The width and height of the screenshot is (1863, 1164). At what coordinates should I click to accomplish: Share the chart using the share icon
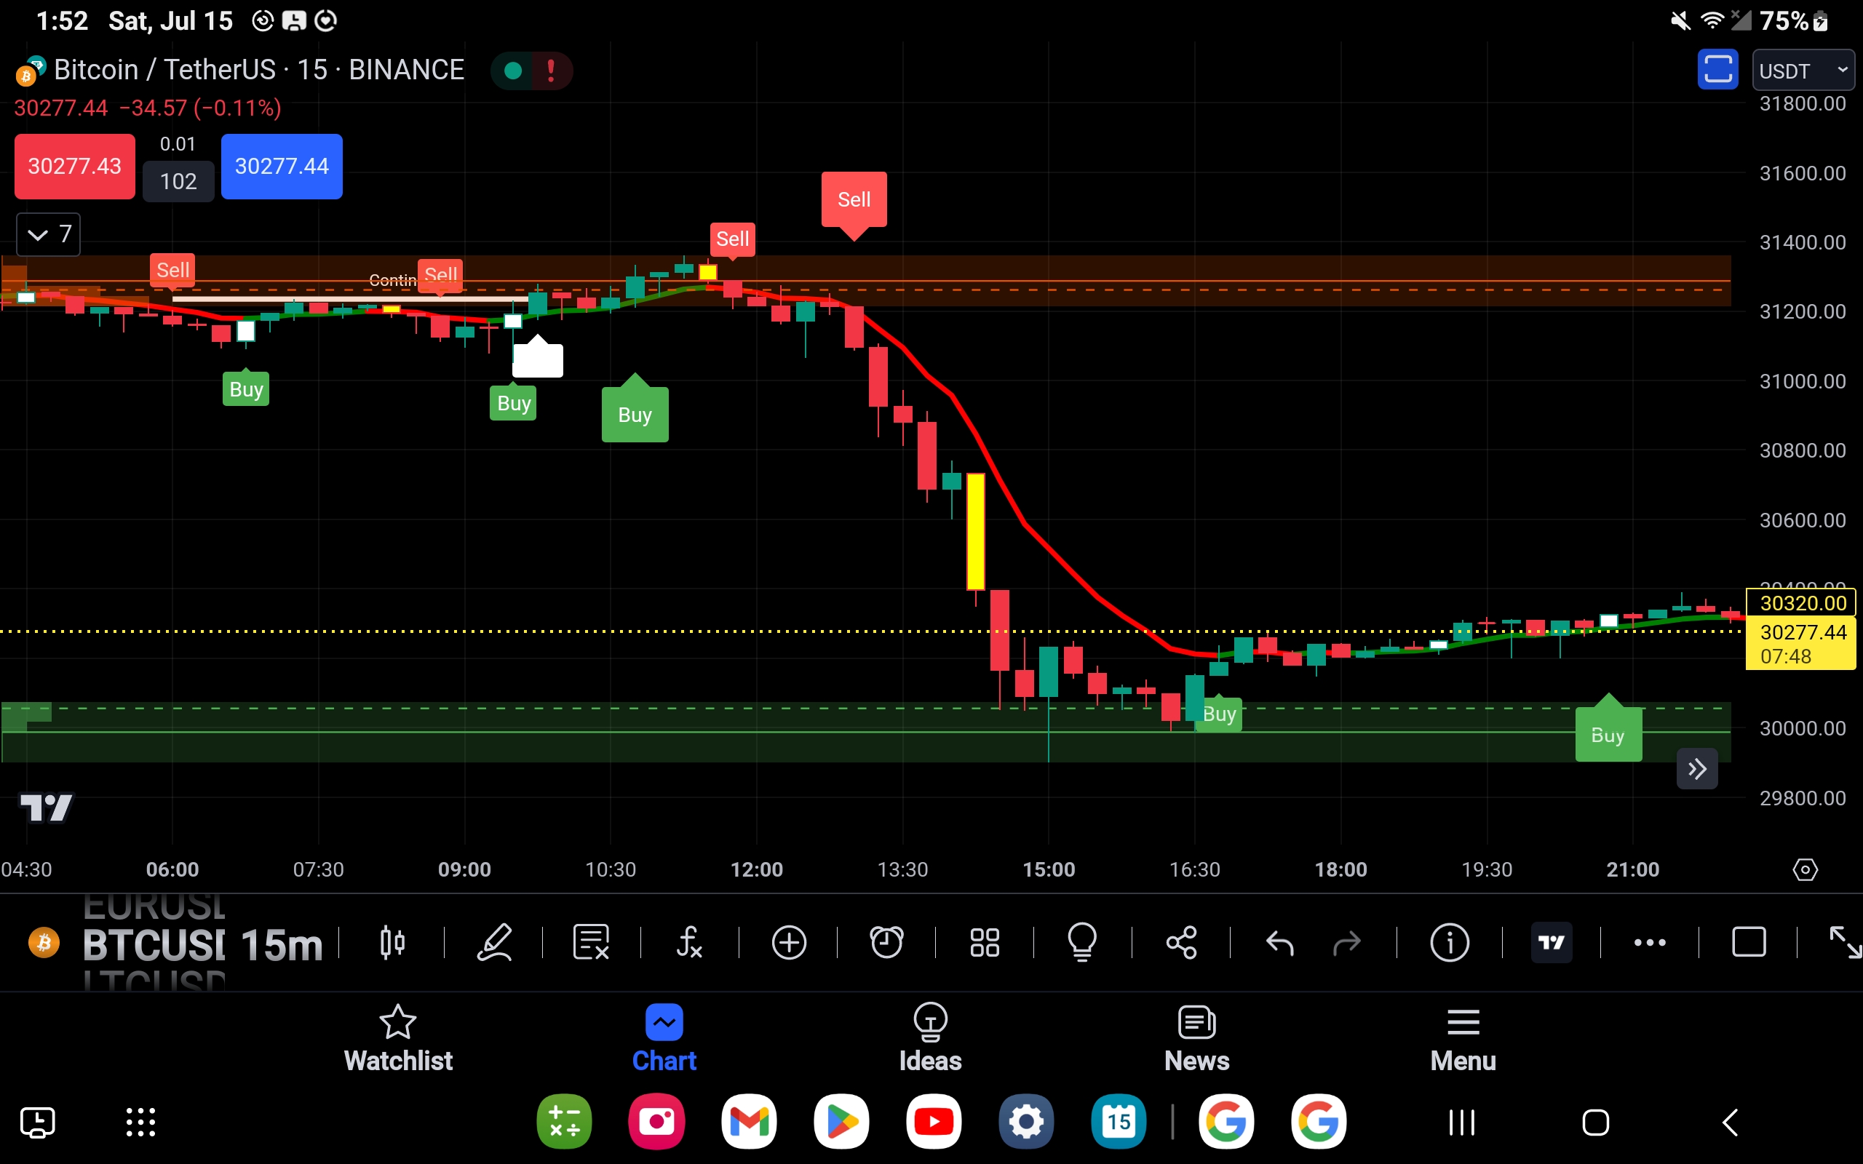1181,942
